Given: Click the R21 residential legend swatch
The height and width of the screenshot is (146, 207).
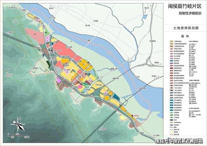Looking at the screenshot, I should [x=171, y=41].
